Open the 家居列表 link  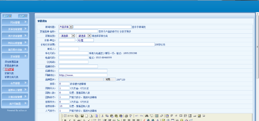tap(9, 73)
